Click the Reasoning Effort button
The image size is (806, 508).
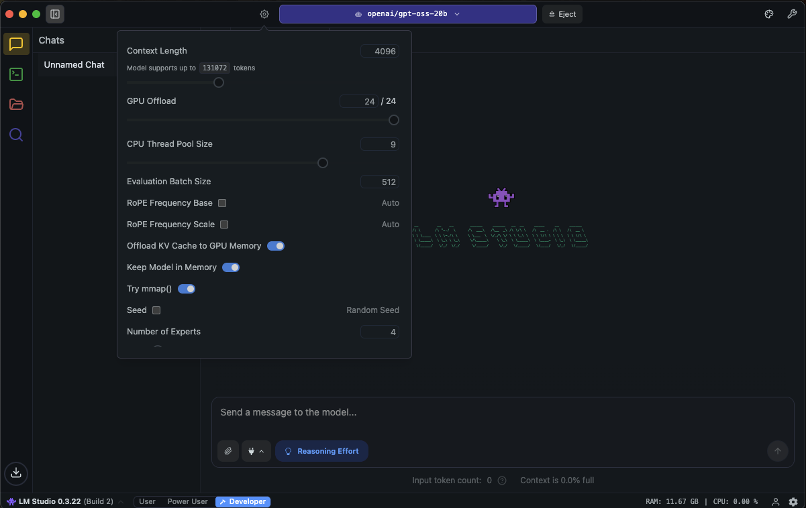pos(321,451)
